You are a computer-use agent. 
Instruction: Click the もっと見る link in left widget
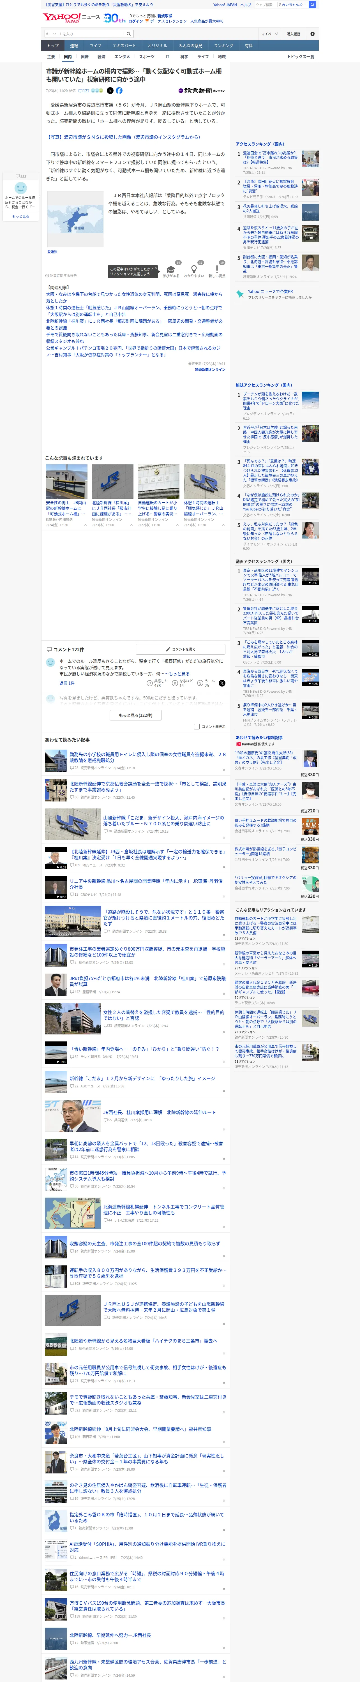tap(20, 216)
